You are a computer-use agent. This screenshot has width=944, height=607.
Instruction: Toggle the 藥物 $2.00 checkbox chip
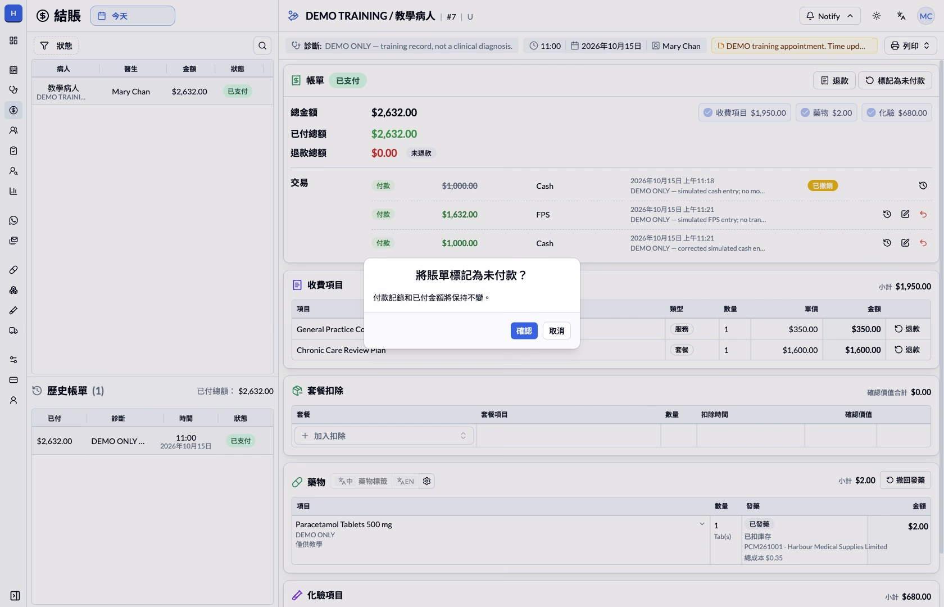point(826,112)
